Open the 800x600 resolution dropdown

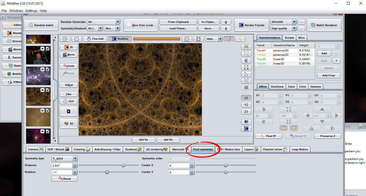(x=283, y=22)
